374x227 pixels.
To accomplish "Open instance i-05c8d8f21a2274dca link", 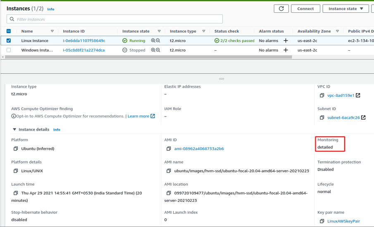I will pyautogui.click(x=84, y=50).
